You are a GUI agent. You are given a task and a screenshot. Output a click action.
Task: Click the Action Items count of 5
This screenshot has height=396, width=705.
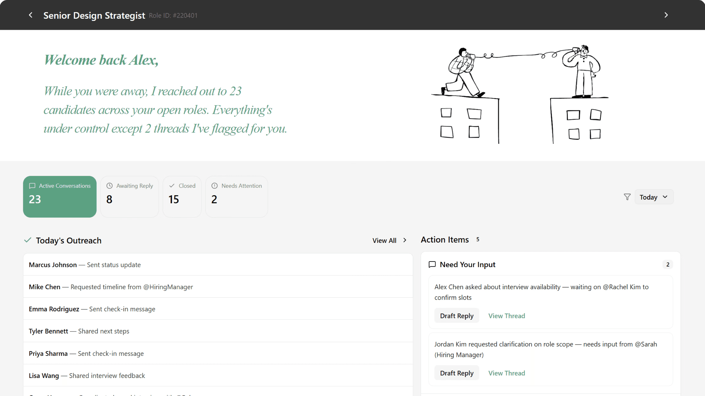[478, 239]
